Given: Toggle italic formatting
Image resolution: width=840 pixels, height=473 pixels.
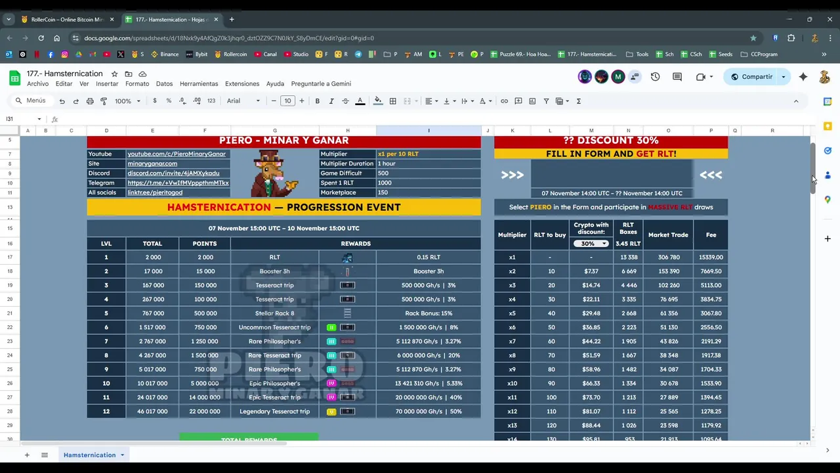Looking at the screenshot, I should pos(331,101).
